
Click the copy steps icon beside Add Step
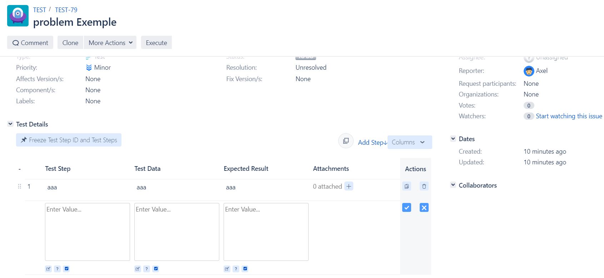346,141
